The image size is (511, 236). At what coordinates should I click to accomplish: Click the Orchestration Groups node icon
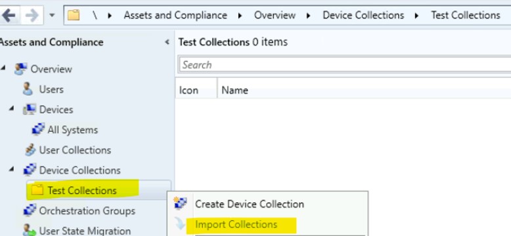pyautogui.click(x=30, y=210)
